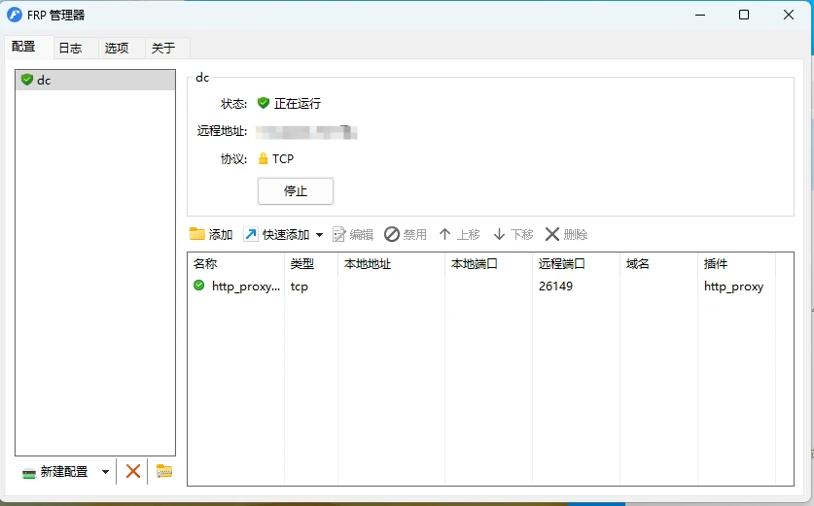
Task: Click the 本地地址 column header
Action: pyautogui.click(x=391, y=264)
